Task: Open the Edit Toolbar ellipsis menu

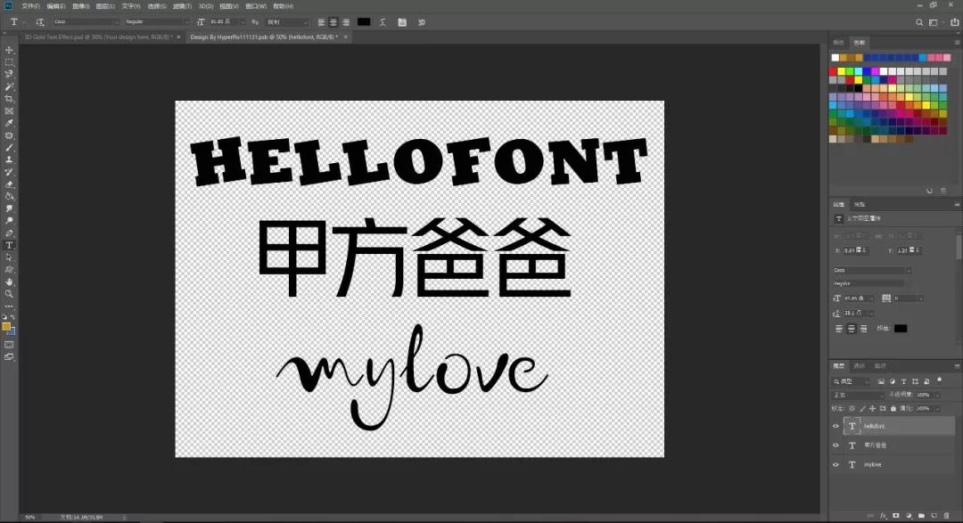Action: click(x=9, y=306)
